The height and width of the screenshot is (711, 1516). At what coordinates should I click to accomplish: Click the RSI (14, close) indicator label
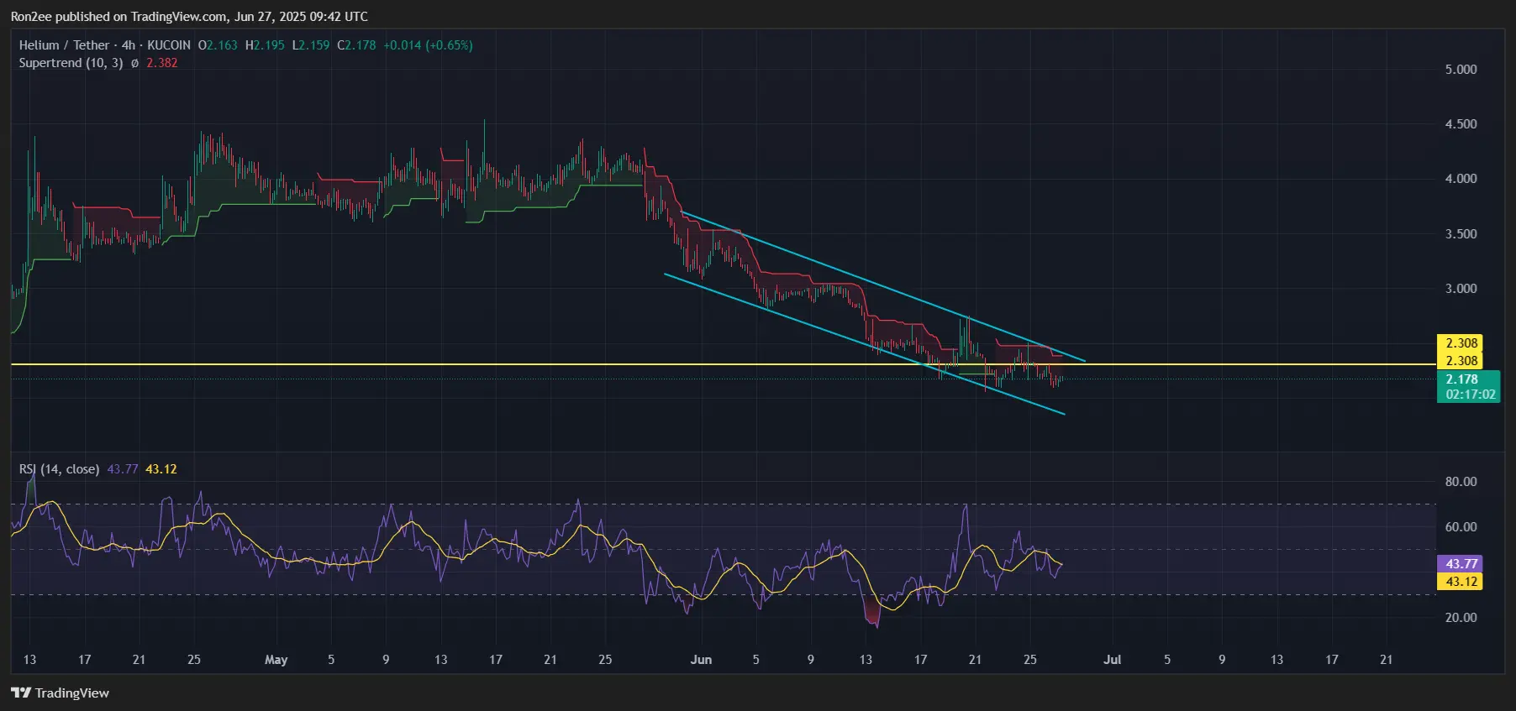(59, 469)
